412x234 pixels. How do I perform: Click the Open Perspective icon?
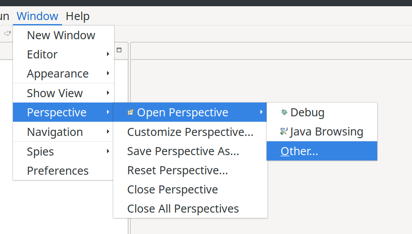pos(131,112)
